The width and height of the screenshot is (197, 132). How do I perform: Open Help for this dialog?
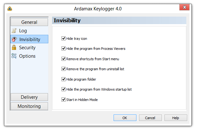[176, 118]
